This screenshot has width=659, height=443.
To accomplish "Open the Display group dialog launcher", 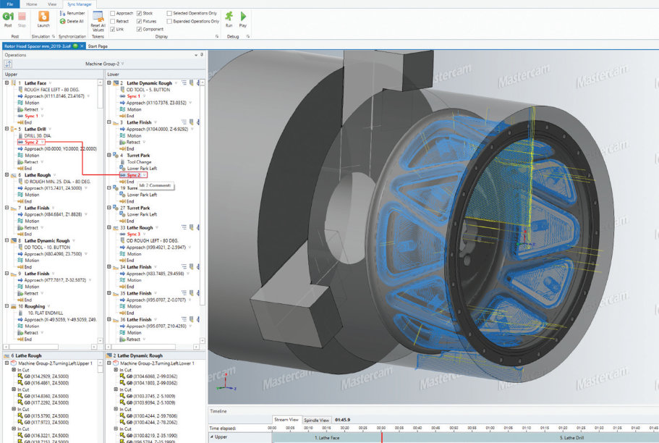I will coord(217,37).
